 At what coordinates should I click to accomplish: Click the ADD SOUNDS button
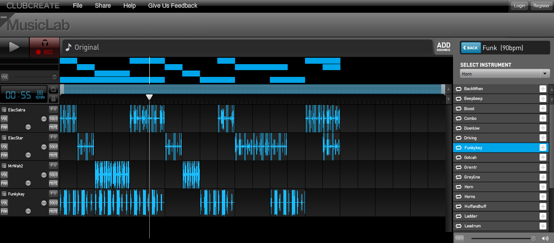(443, 47)
